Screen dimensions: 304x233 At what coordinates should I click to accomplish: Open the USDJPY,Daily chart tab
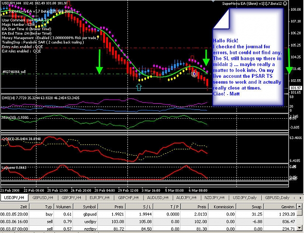pos(245,197)
